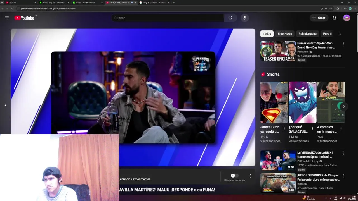The image size is (358, 201).
Task: Open the weather widget in the taskbar
Action: [309, 198]
